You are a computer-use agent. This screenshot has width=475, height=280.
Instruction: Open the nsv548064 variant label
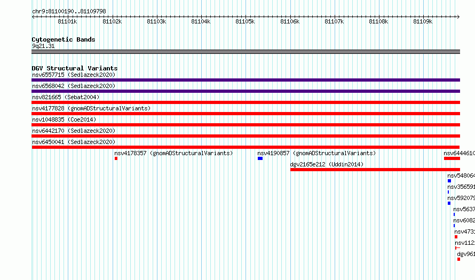tap(461, 175)
